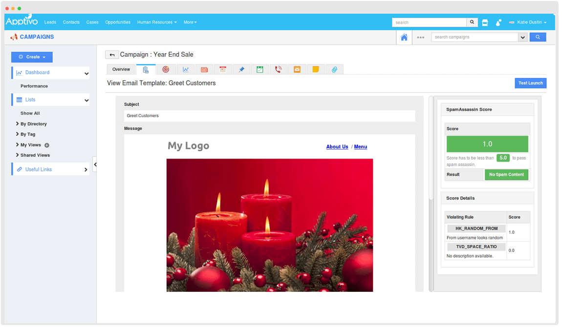Viewport: 562px width, 327px height.
Task: Open Opportunities in the top menu
Action: (118, 22)
